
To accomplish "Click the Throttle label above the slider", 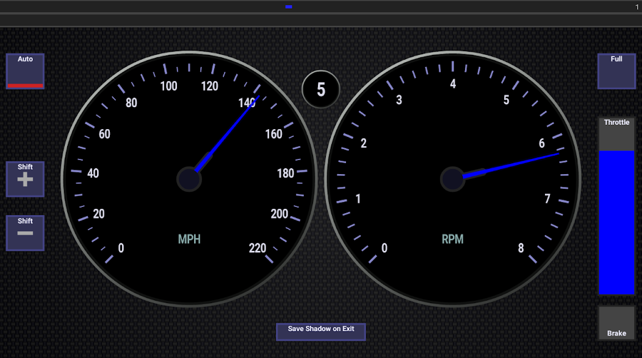I will 616,122.
